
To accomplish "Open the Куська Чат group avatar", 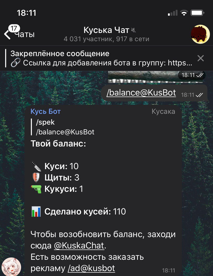I will point(200,34).
